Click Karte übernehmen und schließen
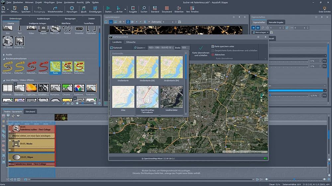 pos(201,51)
